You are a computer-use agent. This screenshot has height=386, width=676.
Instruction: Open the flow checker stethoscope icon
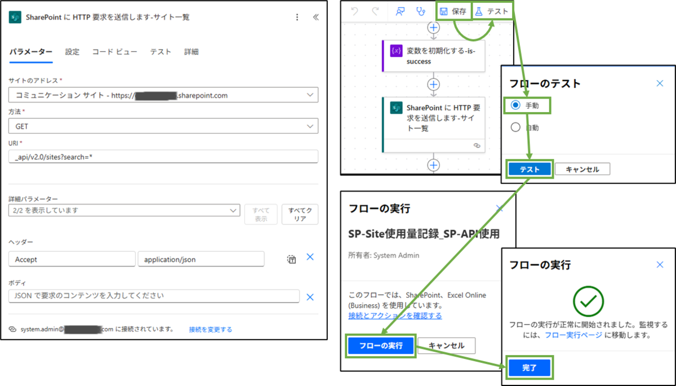pyautogui.click(x=420, y=11)
